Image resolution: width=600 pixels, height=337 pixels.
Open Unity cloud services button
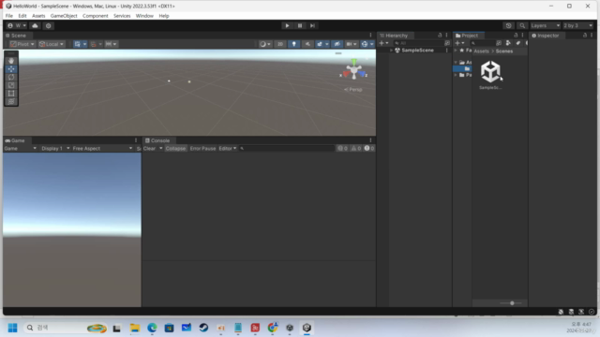coord(35,25)
